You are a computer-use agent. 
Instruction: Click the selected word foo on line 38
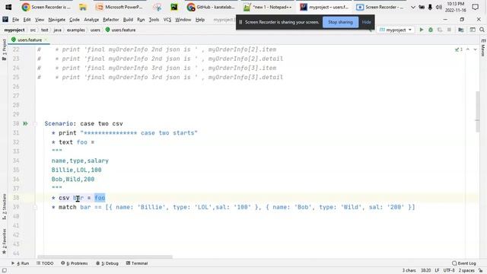click(100, 198)
